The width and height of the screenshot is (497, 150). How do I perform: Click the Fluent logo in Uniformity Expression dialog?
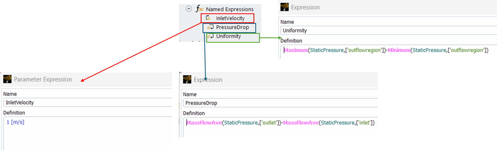coord(284,7)
